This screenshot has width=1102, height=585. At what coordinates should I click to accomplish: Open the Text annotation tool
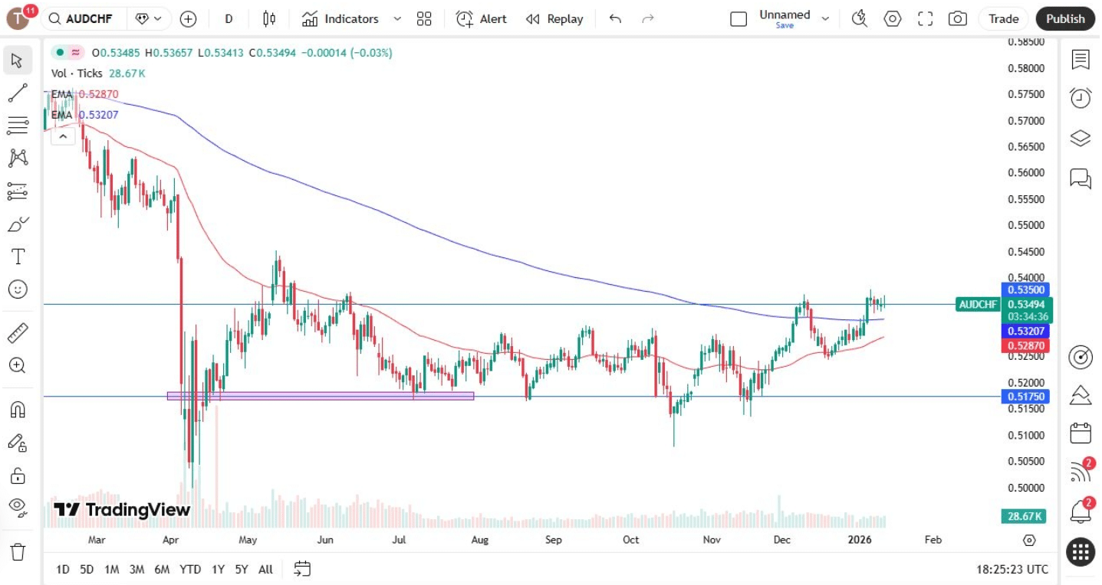[x=17, y=257]
